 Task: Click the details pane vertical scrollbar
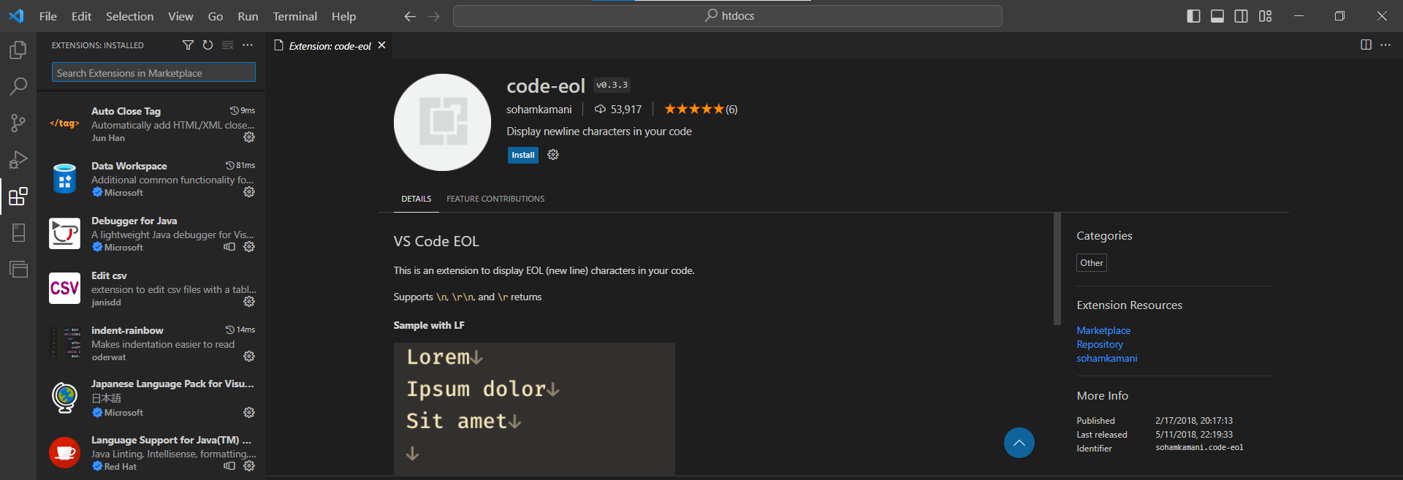pos(1057,269)
